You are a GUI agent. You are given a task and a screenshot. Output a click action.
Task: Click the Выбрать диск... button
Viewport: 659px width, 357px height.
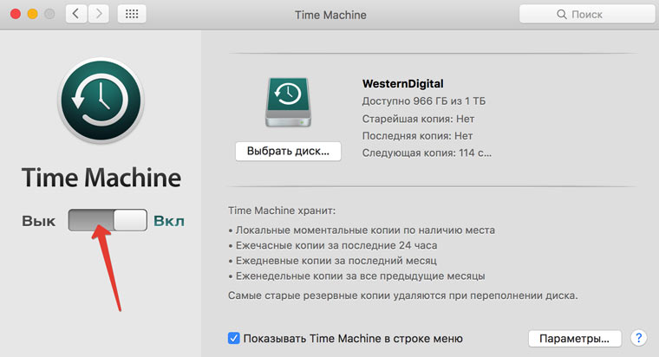pyautogui.click(x=288, y=151)
